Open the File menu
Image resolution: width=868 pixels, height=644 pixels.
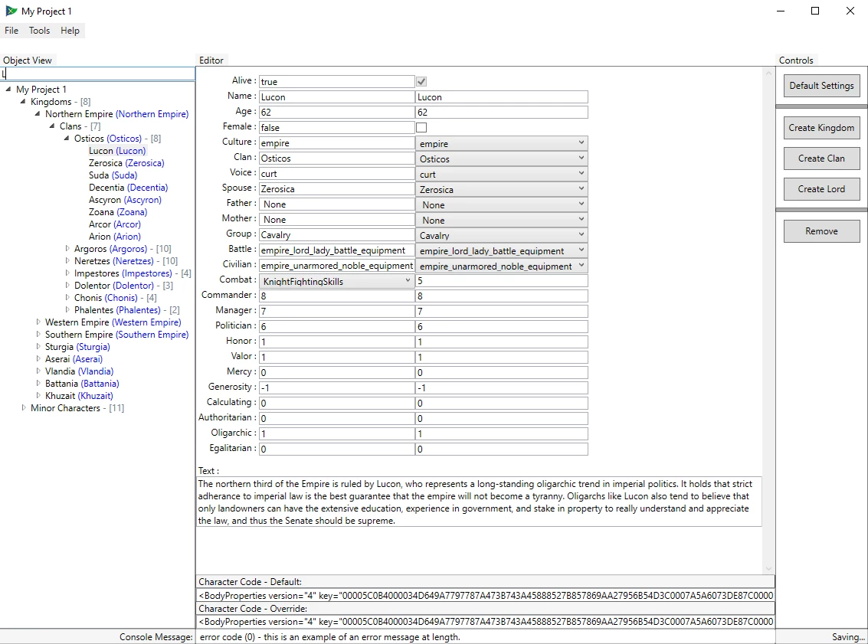click(x=11, y=31)
